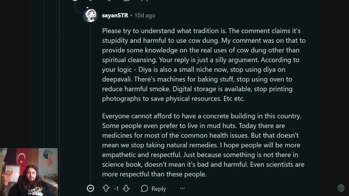Collapse sayanSTR's comment with minus button
349x196 pixels.
(x=90, y=188)
